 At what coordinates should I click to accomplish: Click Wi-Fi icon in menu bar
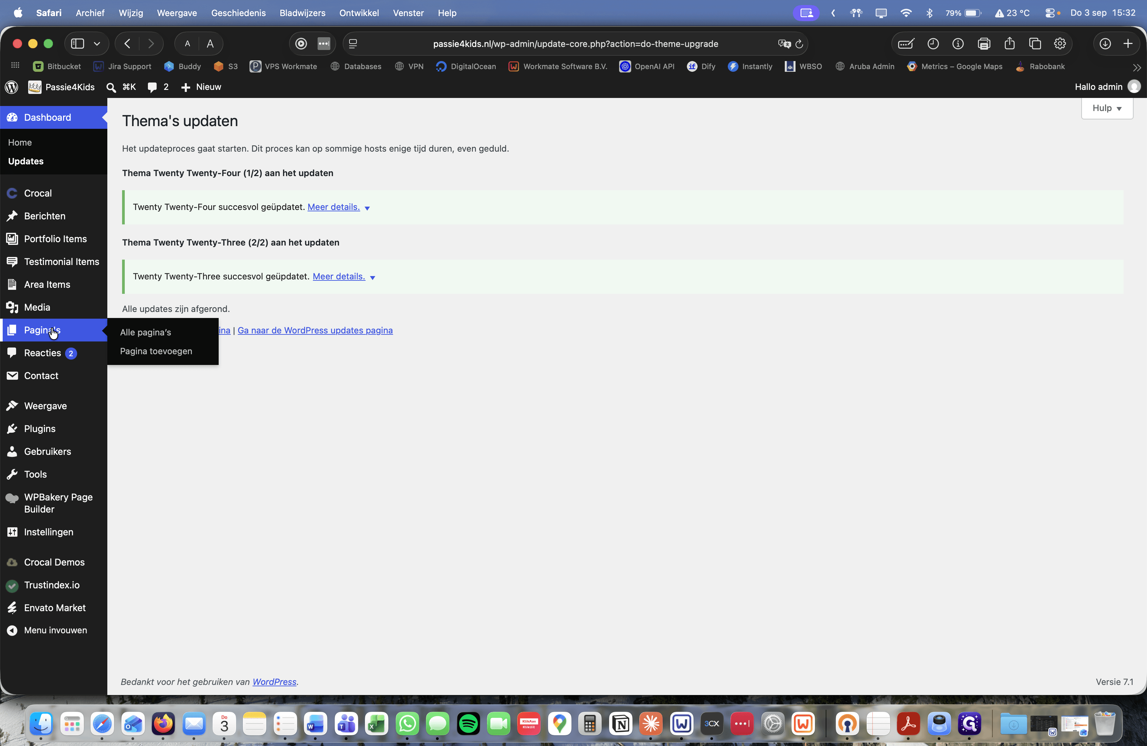tap(906, 13)
